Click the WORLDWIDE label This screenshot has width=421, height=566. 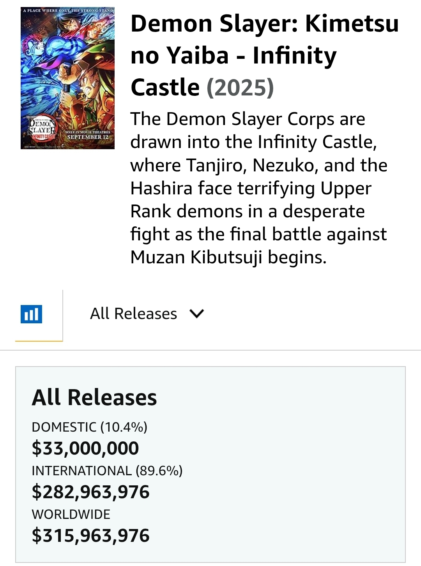(71, 514)
